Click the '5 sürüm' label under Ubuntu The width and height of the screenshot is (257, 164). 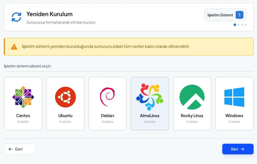[x=65, y=122]
